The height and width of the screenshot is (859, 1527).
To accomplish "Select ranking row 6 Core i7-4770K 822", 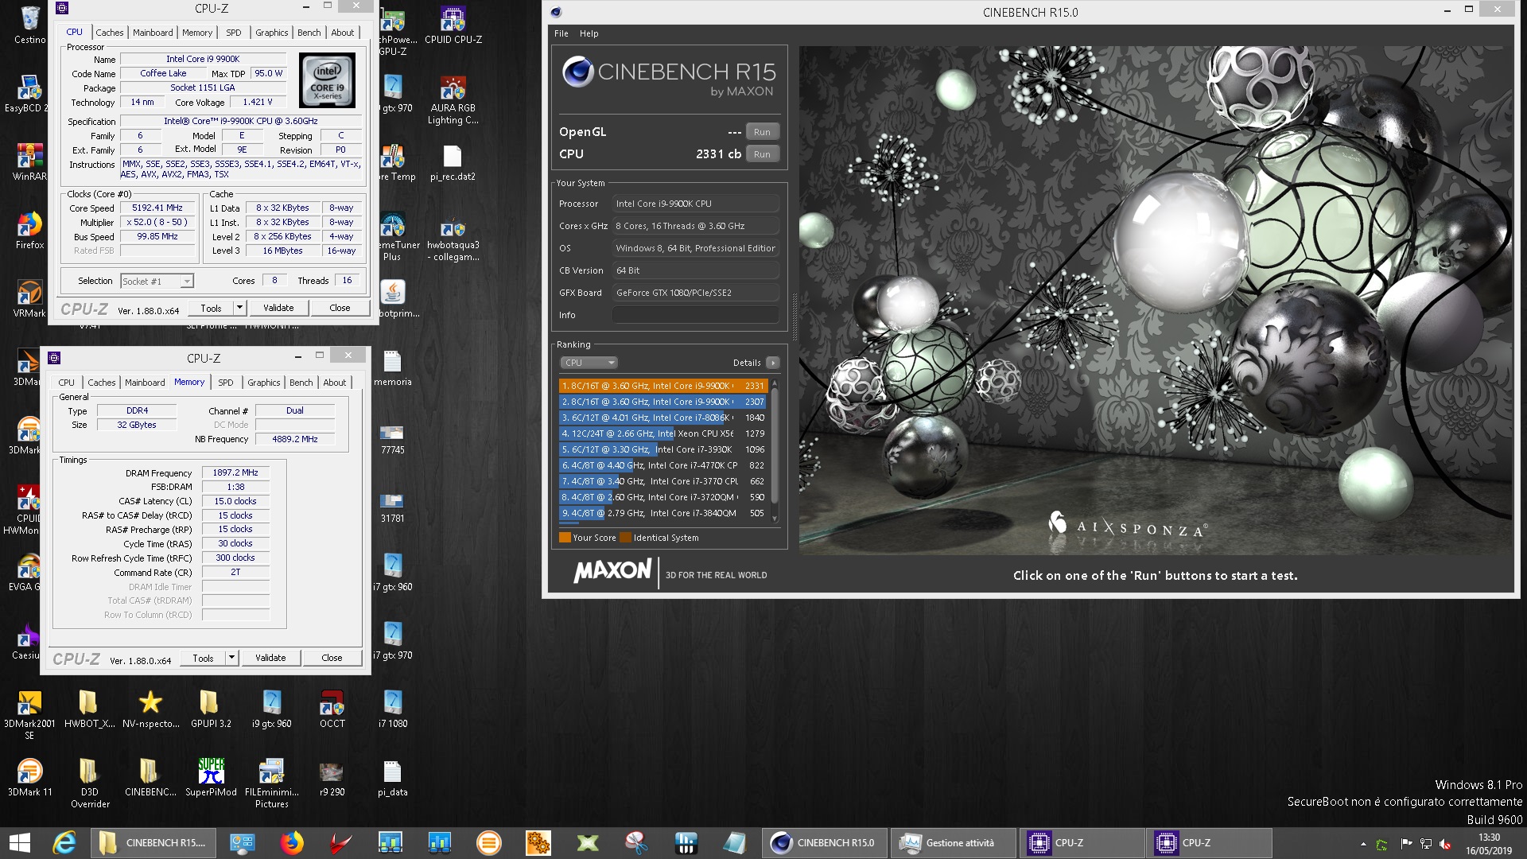I will (x=663, y=465).
